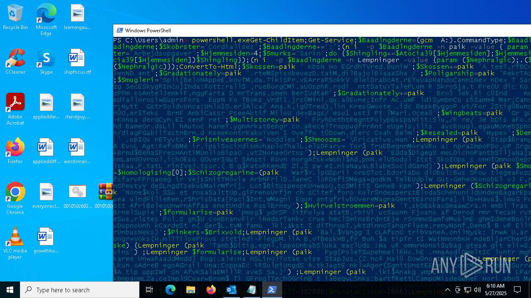Image resolution: width=531 pixels, height=298 pixels.
Task: Open CCleaner desktop shortcut
Action: 15,62
